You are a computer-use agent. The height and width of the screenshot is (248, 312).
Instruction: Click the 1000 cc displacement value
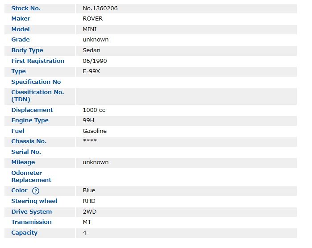[94, 110]
